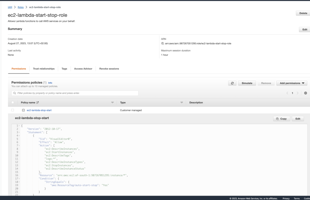Image resolution: width=310 pixels, height=200 pixels.
Task: Open the table preferences gear icon
Action: [x=305, y=93]
